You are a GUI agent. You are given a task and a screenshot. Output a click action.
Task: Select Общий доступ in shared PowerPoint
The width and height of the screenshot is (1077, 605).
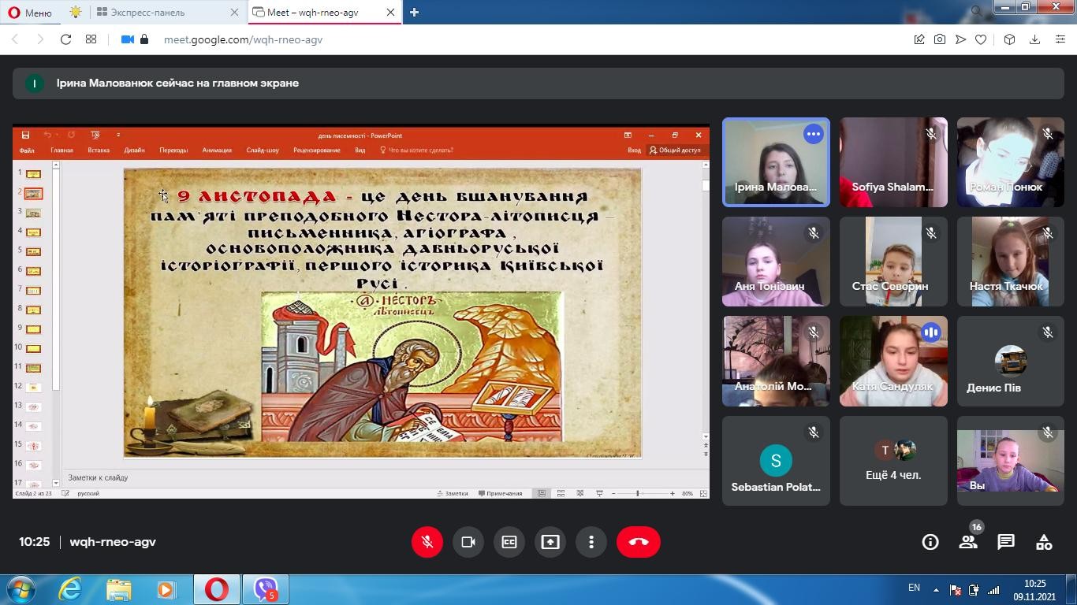coord(675,150)
